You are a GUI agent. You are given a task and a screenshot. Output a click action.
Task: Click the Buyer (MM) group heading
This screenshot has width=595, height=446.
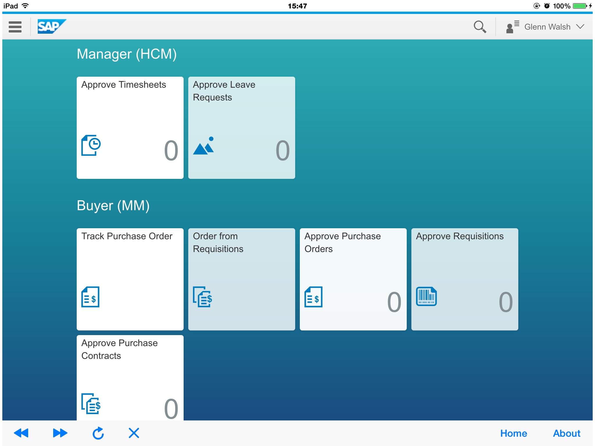tap(113, 206)
